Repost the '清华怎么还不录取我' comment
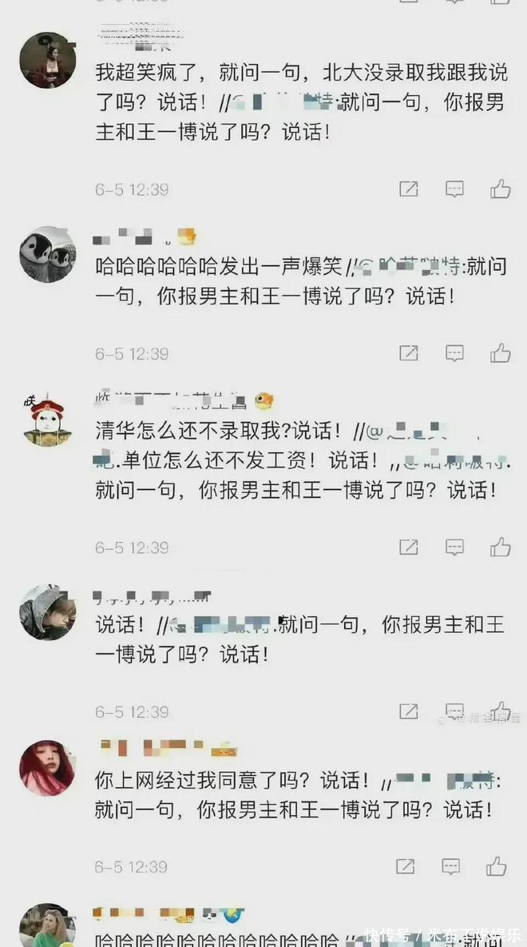The image size is (527, 947). click(x=409, y=547)
